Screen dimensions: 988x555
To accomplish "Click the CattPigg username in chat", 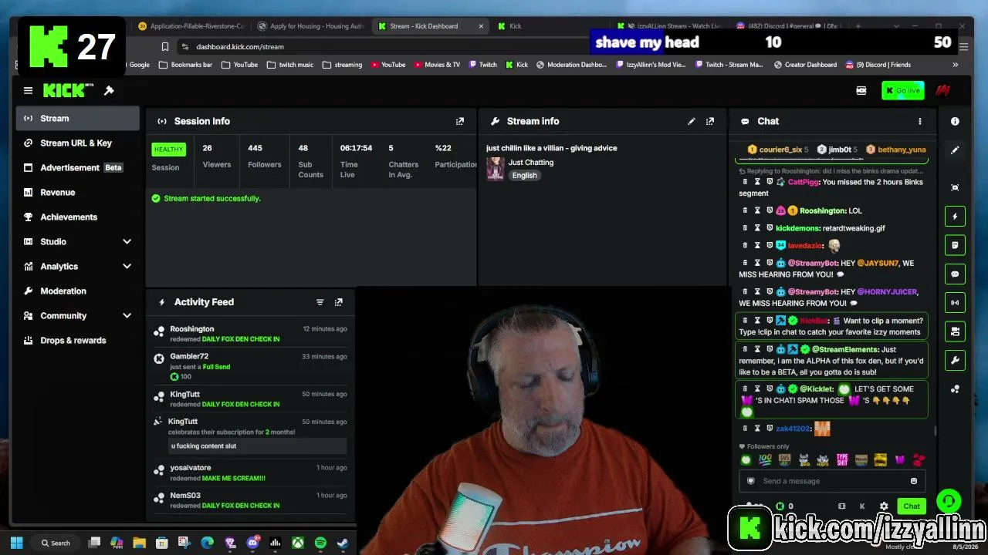I will coord(804,182).
